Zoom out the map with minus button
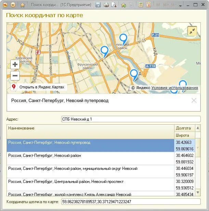The height and width of the screenshot is (211, 209). click(15, 76)
